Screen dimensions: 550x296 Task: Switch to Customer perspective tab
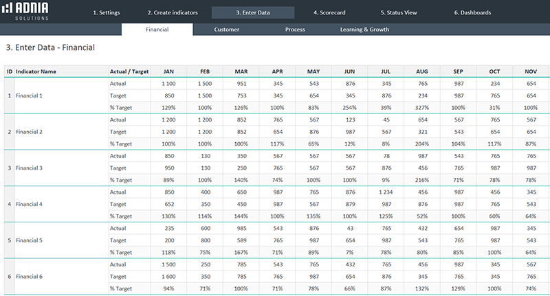[x=226, y=30]
